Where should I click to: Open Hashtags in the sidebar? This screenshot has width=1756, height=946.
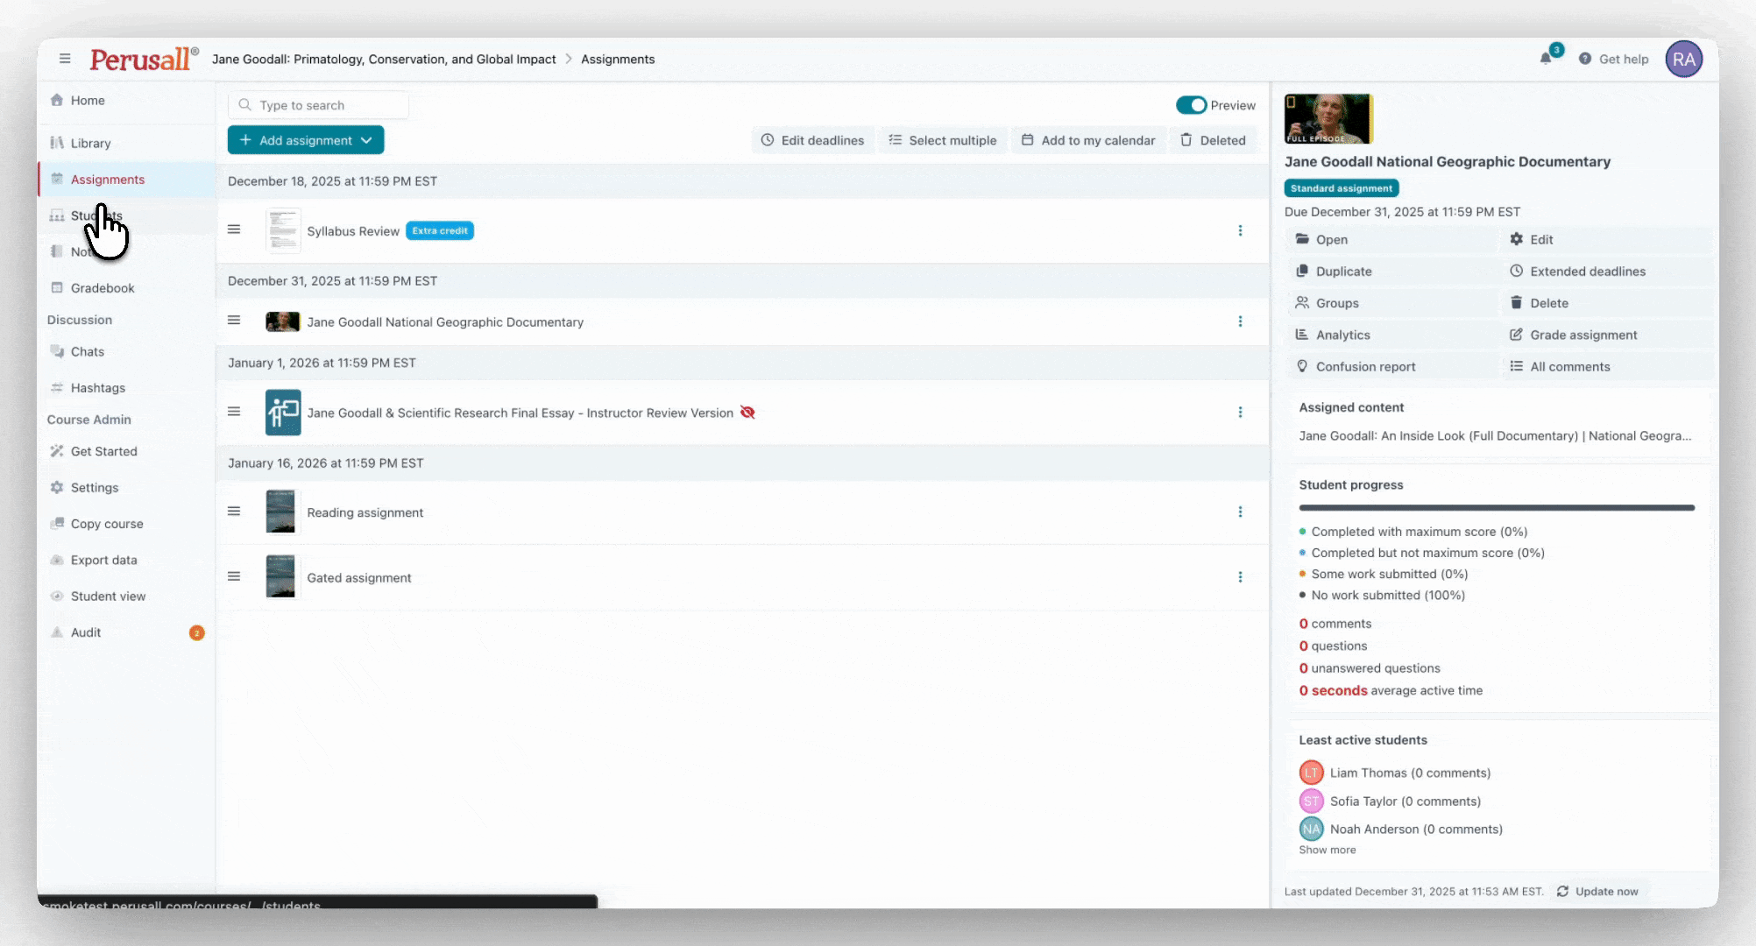click(127, 388)
